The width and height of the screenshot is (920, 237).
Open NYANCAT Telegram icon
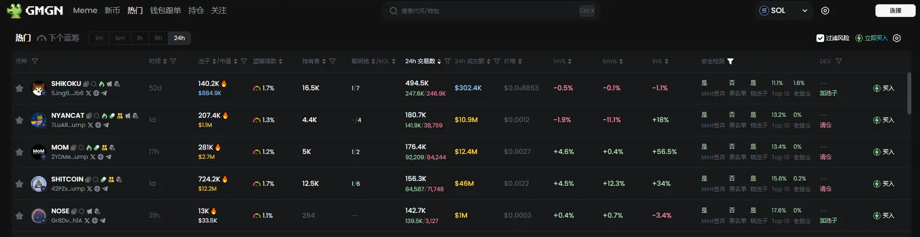click(106, 125)
